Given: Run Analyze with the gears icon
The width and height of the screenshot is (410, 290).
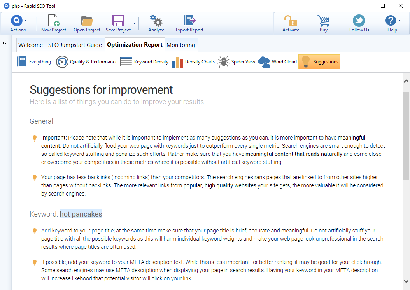Looking at the screenshot, I should [156, 21].
